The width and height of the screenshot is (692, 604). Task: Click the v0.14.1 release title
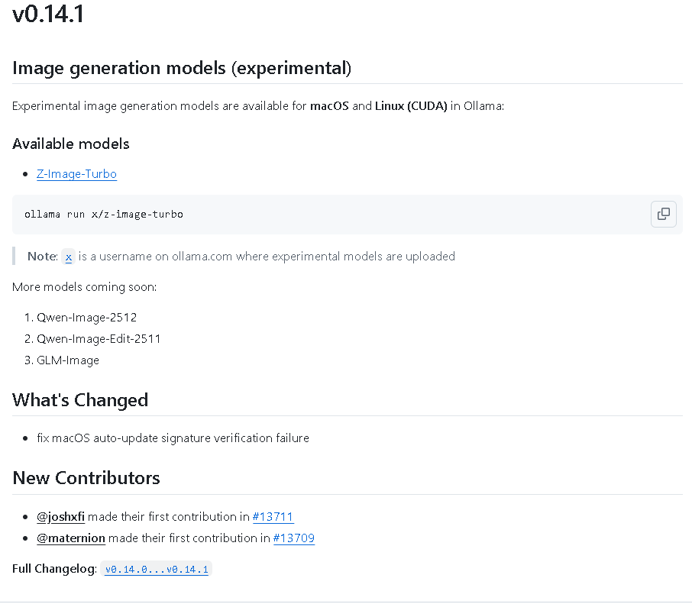(48, 14)
